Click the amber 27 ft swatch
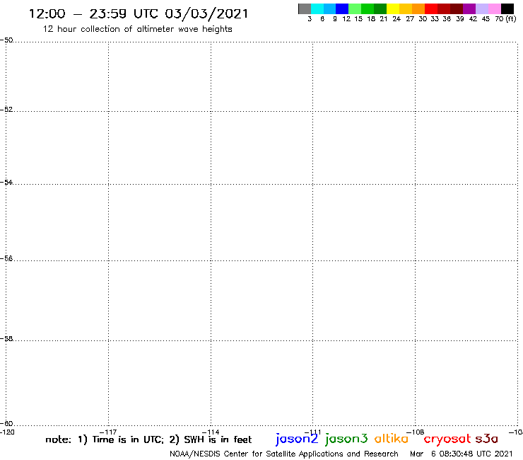 (x=406, y=8)
